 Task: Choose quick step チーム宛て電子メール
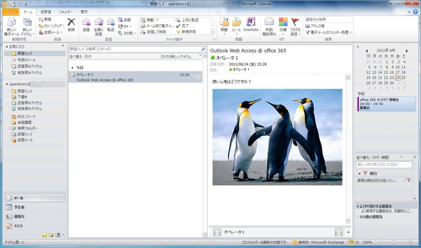tap(157, 26)
